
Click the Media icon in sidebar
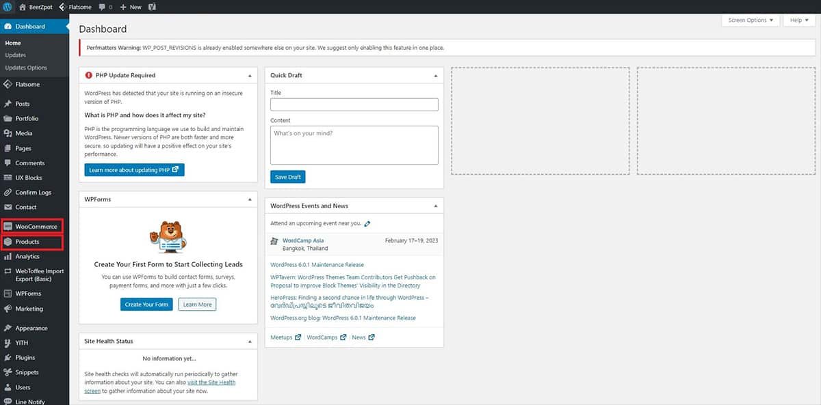tap(8, 134)
